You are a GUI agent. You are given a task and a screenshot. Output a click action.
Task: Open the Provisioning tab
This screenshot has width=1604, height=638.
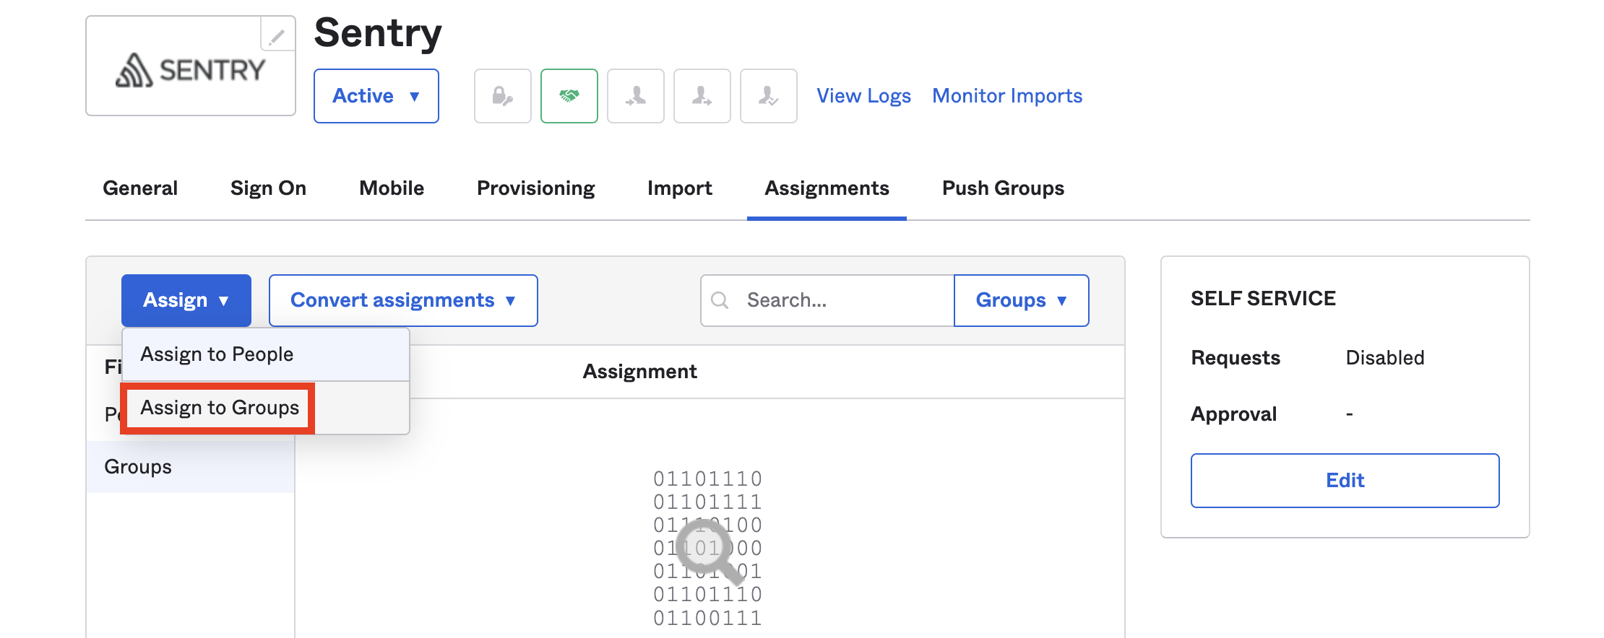[x=535, y=188]
